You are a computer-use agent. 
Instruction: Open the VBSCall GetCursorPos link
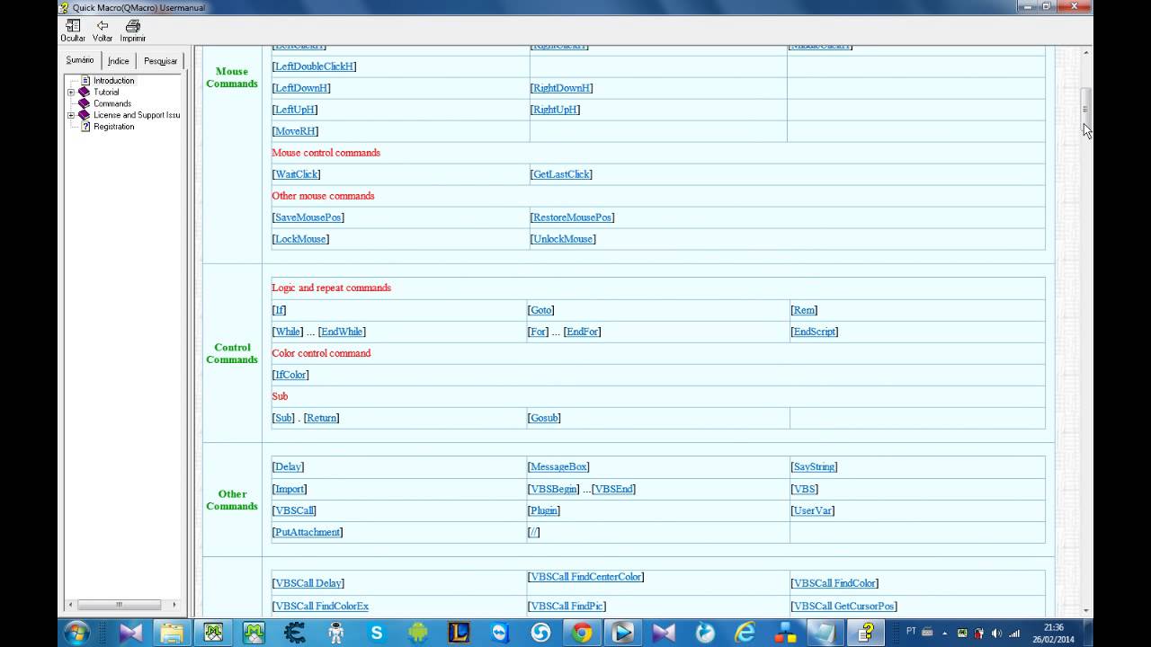coord(843,607)
